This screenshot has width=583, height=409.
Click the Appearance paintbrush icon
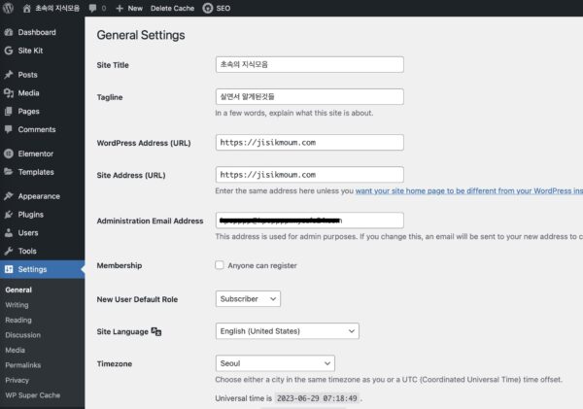(9, 196)
